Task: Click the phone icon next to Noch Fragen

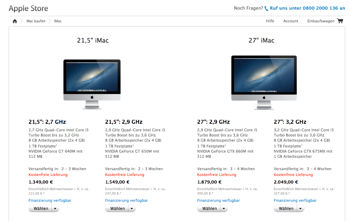Action: click(x=266, y=9)
